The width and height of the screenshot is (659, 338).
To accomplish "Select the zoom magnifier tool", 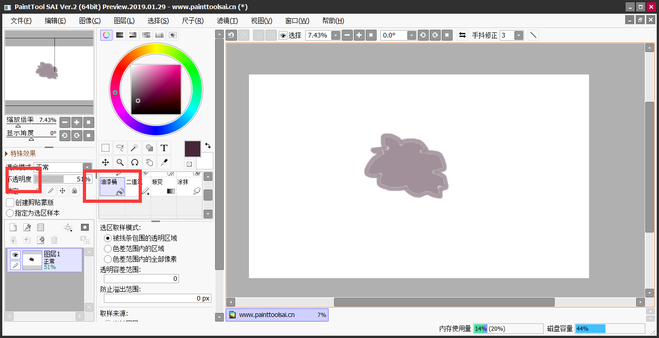I will coord(120,162).
